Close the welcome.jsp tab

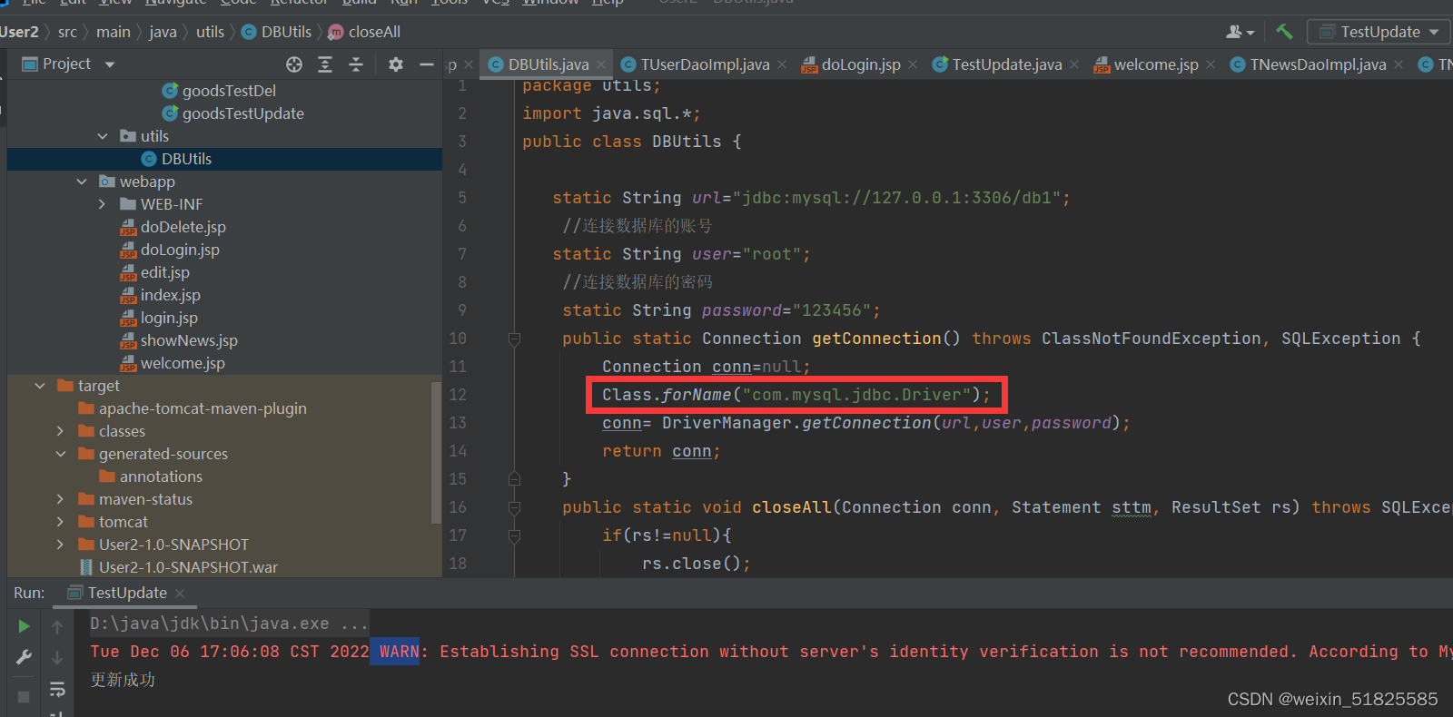pyautogui.click(x=1211, y=64)
